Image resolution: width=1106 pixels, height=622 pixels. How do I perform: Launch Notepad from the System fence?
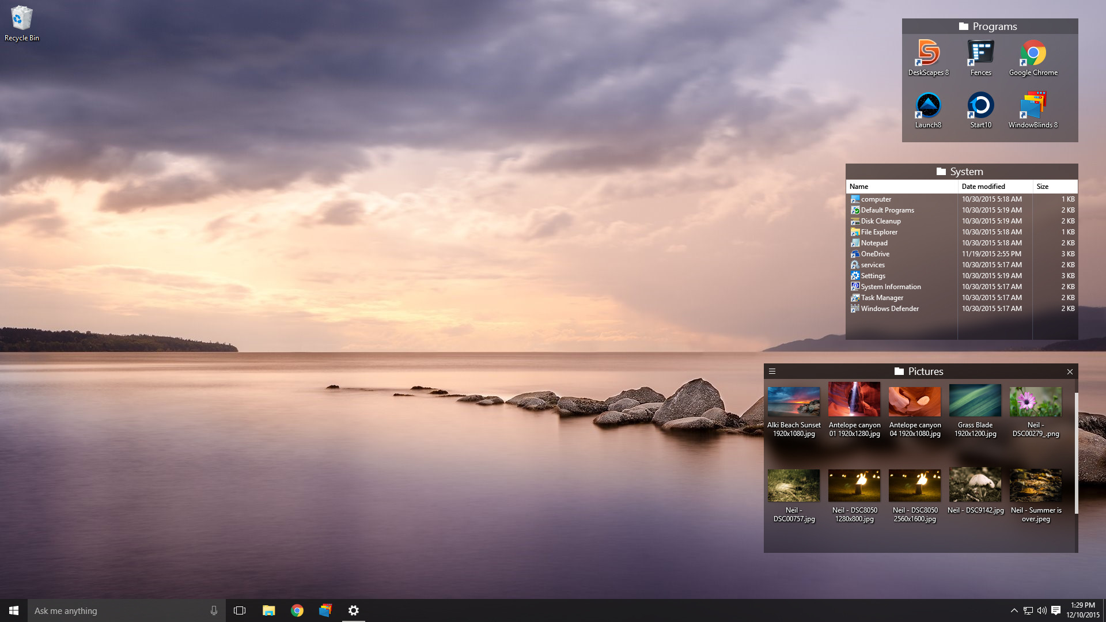coord(874,242)
